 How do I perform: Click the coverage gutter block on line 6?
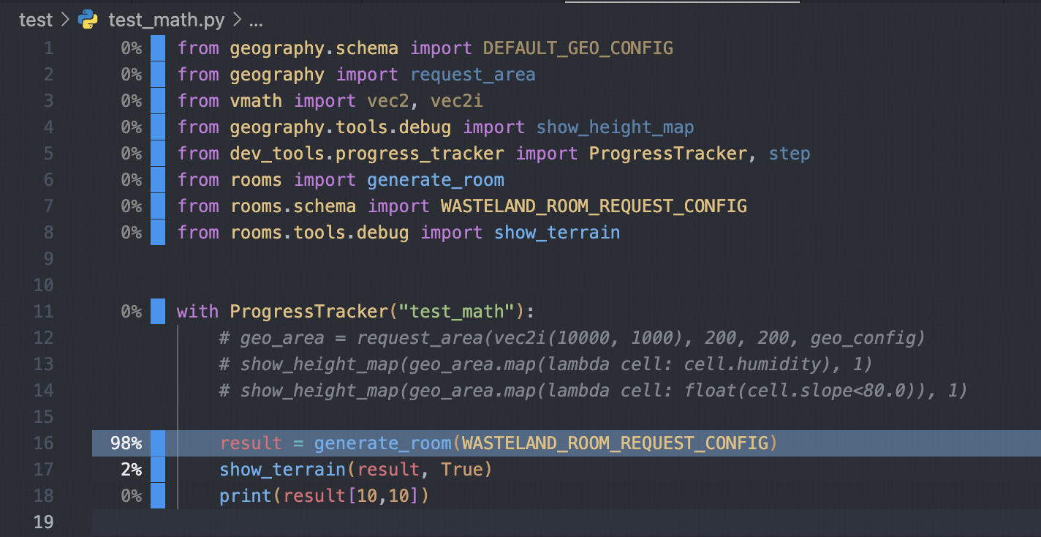[x=158, y=179]
